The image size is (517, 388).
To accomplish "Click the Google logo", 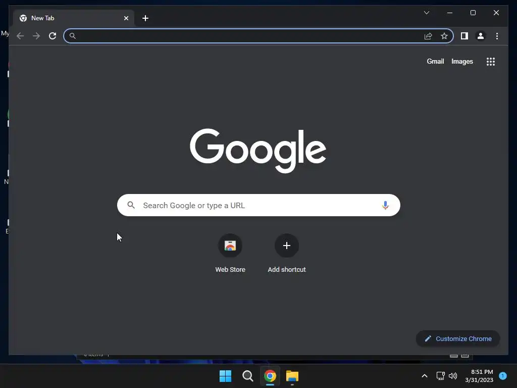I will tap(258, 151).
